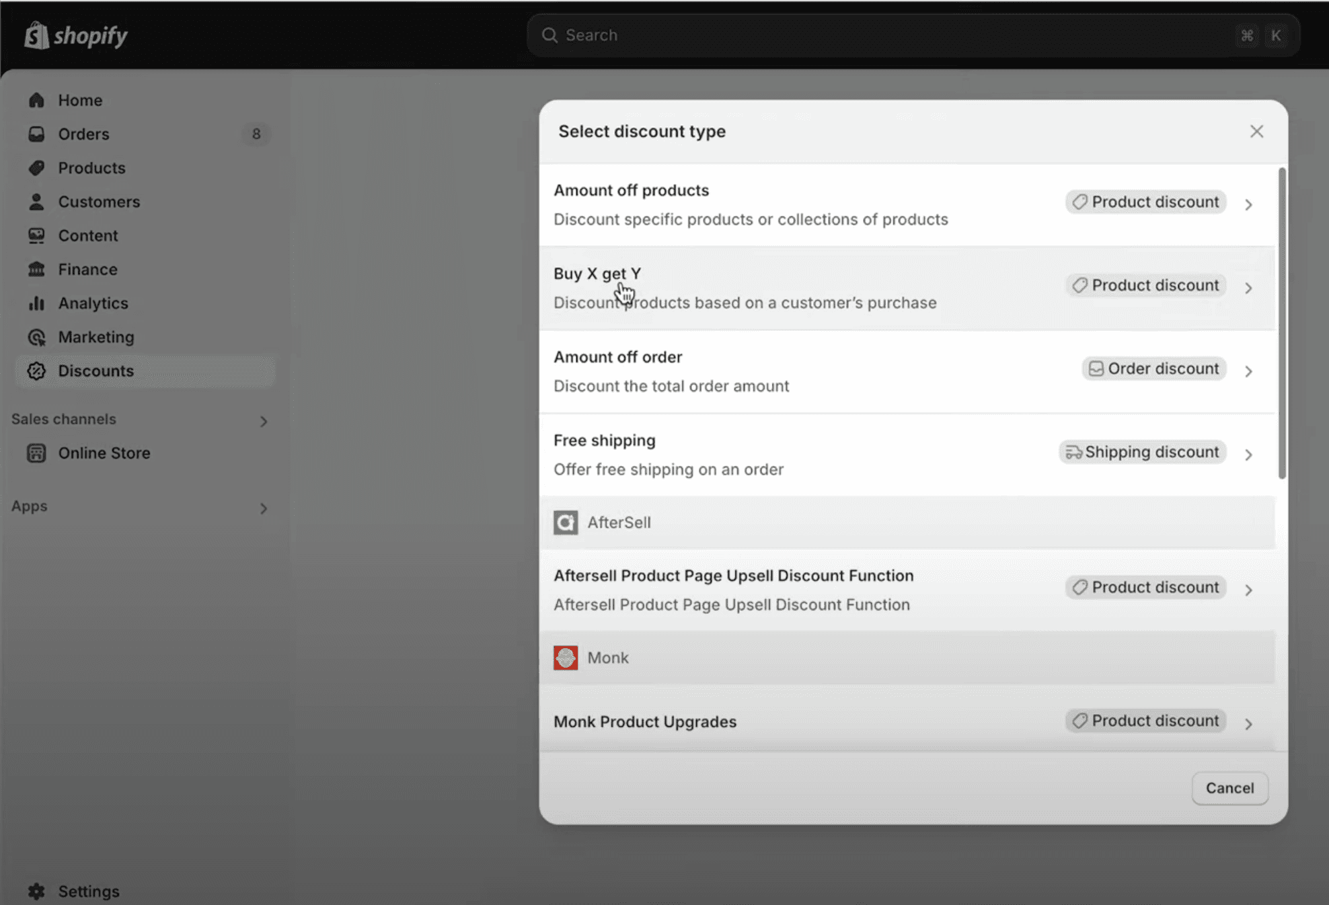Open Buy X get Y via its chevron
Image resolution: width=1329 pixels, height=905 pixels.
[1248, 288]
